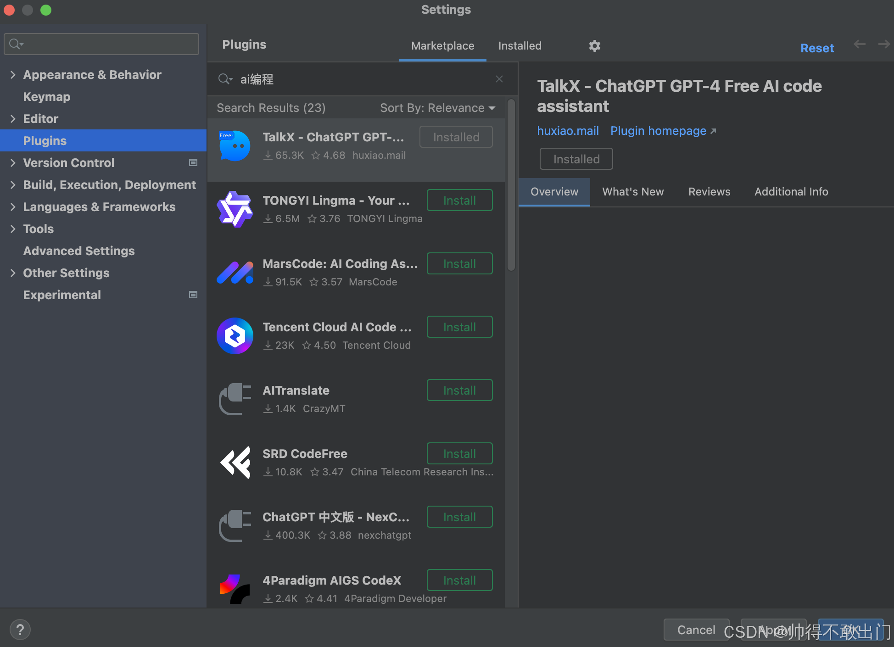This screenshot has height=647, width=894.
Task: Select the MarsCode: AI Coding plugin title
Action: 340,264
